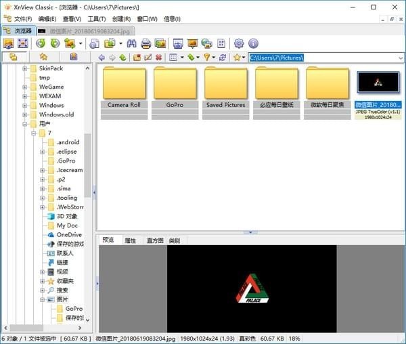This screenshot has width=406, height=344.
Task: Open the 属性 preview tab
Action: [130, 240]
